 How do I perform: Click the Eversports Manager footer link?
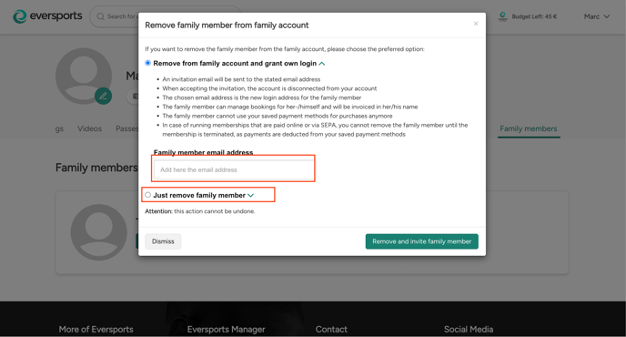tap(226, 330)
